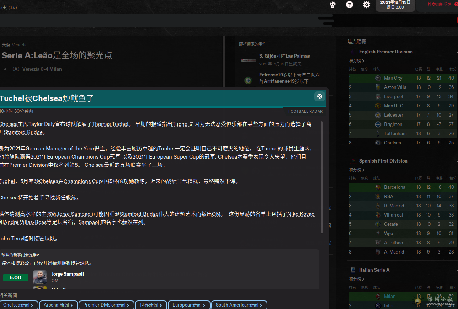Click Stamford Bridge link in first paragraph
This screenshot has height=309, width=458.
(24, 132)
